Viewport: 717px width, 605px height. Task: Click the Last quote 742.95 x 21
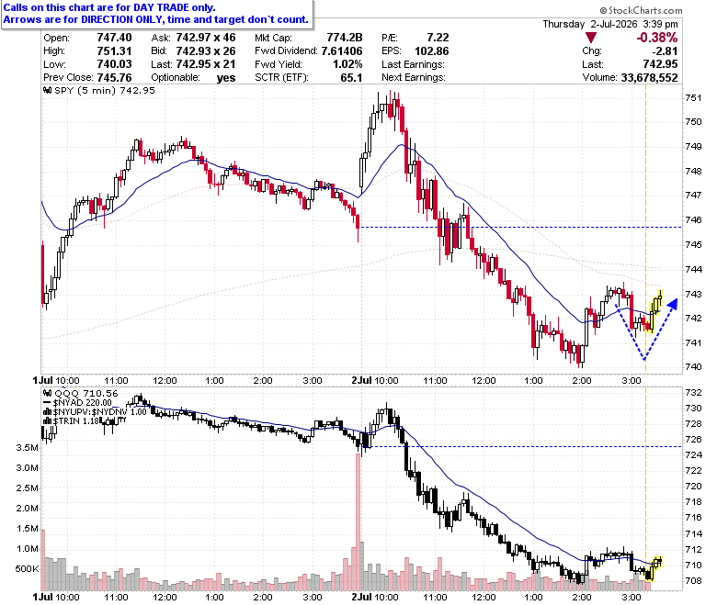[x=206, y=64]
